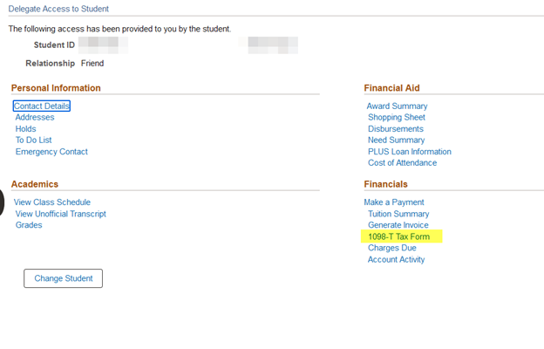This screenshot has height=349, width=544.
Task: Open the Grades link
Action: pyautogui.click(x=29, y=225)
